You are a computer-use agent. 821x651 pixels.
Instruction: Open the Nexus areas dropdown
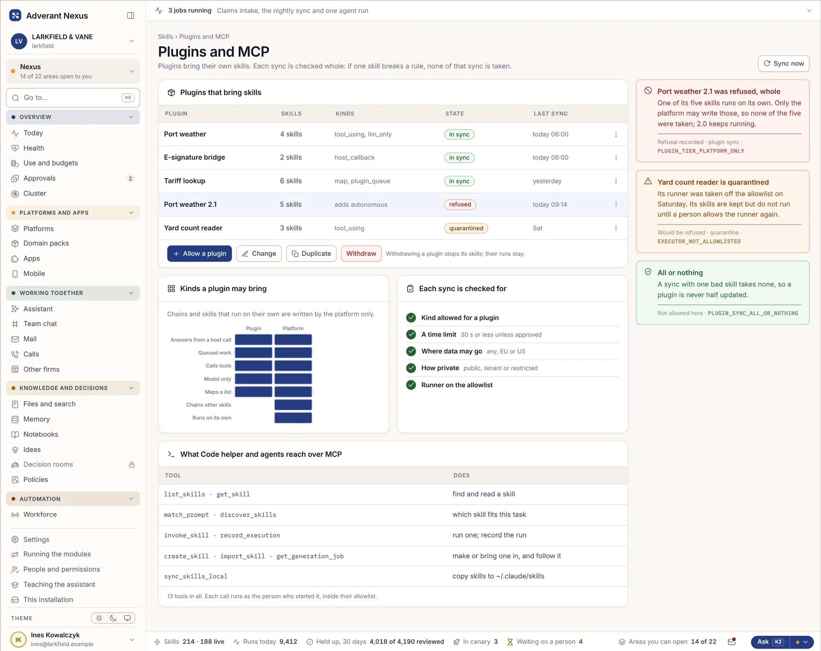point(73,71)
